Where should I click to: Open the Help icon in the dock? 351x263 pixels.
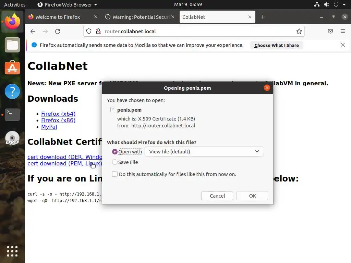(12, 91)
